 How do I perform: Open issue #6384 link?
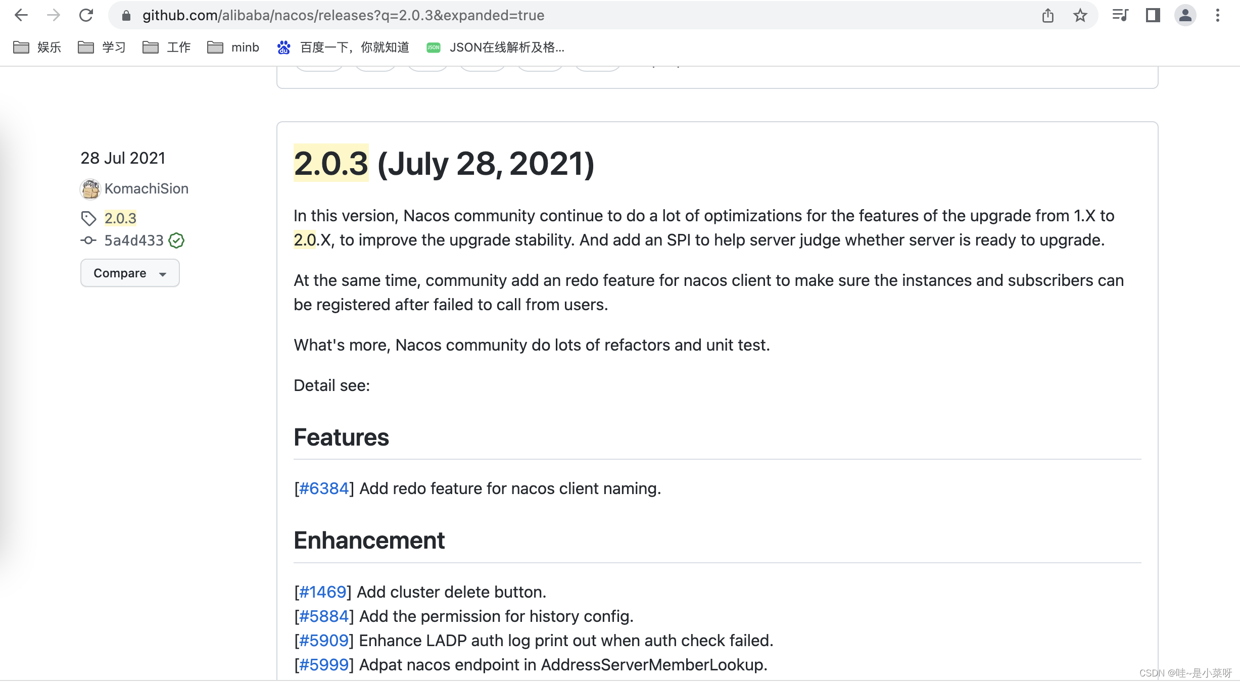(x=324, y=489)
